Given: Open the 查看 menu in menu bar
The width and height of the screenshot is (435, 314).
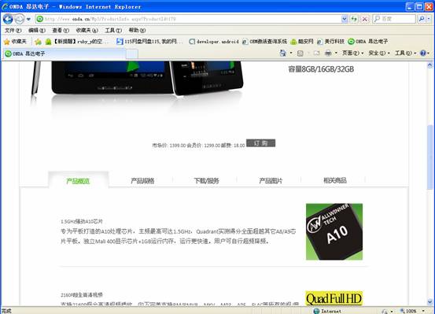Looking at the screenshot, I should 61,30.
